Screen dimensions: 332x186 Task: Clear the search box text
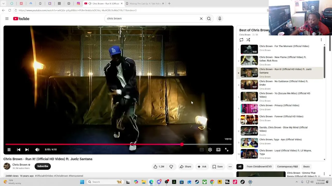(x=201, y=19)
